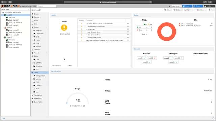Expand the Firewall menu section

point(46,53)
